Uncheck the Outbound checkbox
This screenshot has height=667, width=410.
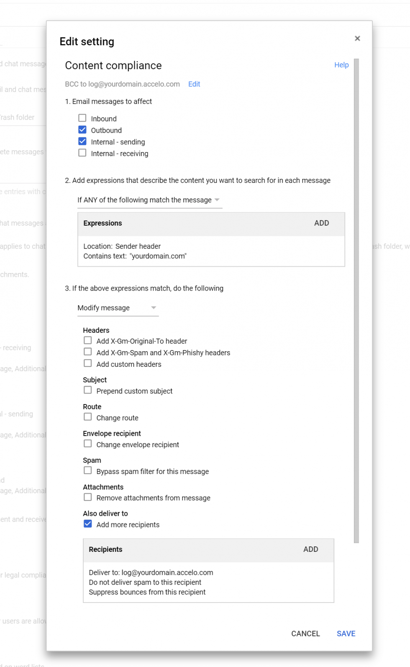click(x=82, y=130)
